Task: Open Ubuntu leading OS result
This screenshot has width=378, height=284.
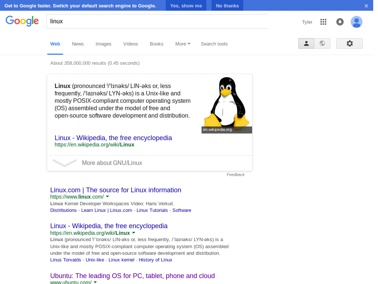Action: (133, 276)
